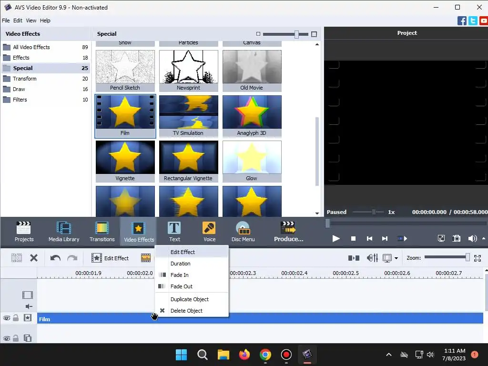Click the storyboard/timeline strip icon
Viewport: 488px width, 366px height.
coord(146,258)
